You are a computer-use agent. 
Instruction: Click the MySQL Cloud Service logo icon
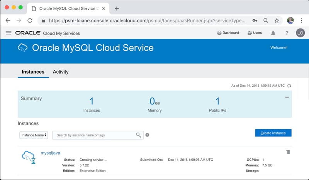[23, 48]
